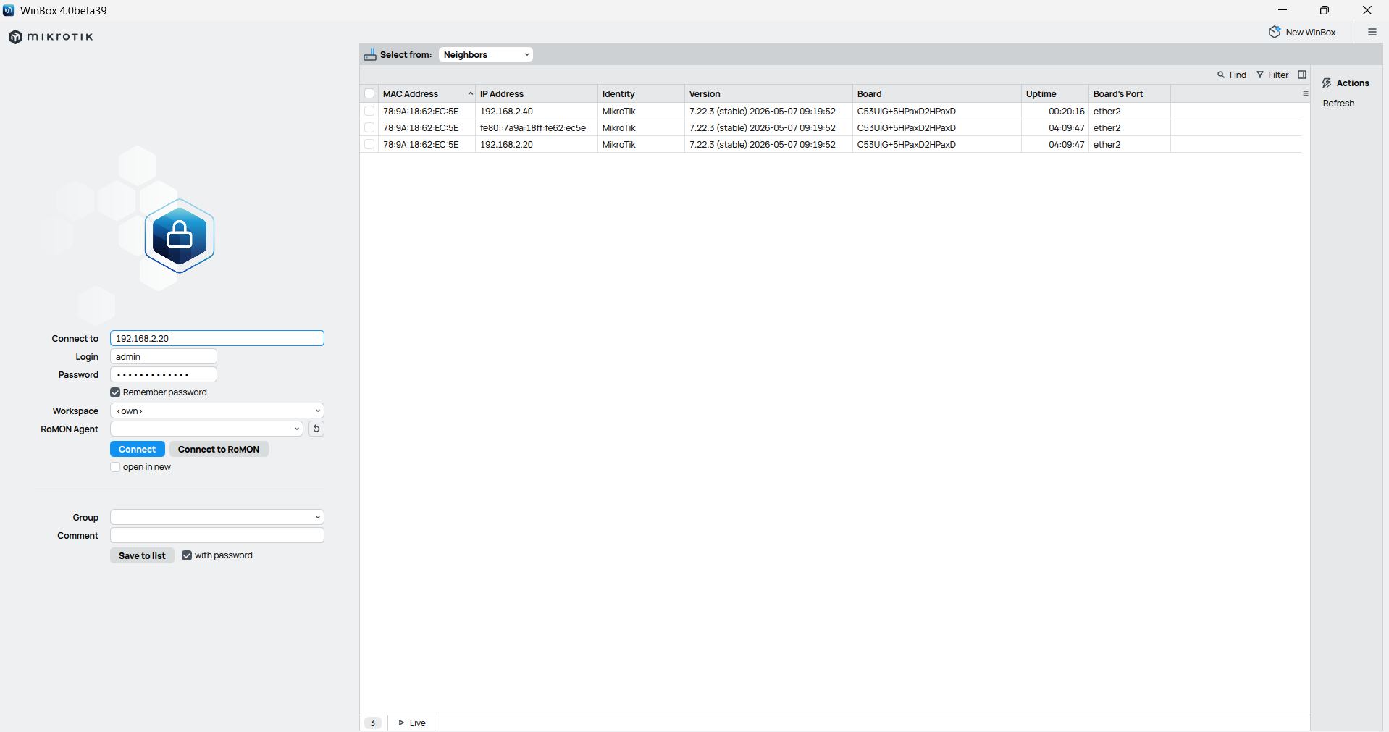
Task: Click the Save to list button
Action: pyautogui.click(x=142, y=555)
